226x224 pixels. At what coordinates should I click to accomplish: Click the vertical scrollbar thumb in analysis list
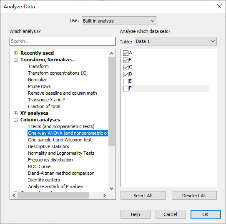tap(111, 101)
